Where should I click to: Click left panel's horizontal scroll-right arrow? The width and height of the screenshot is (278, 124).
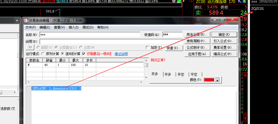(15, 92)
